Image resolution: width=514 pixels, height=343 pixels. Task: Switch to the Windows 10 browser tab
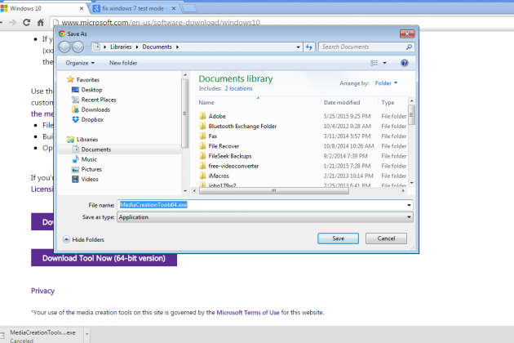click(42, 8)
